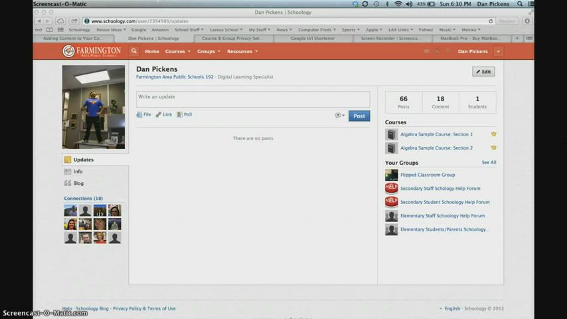Add a Link to the update
Viewport: 567px width, 319px height.
(163, 115)
